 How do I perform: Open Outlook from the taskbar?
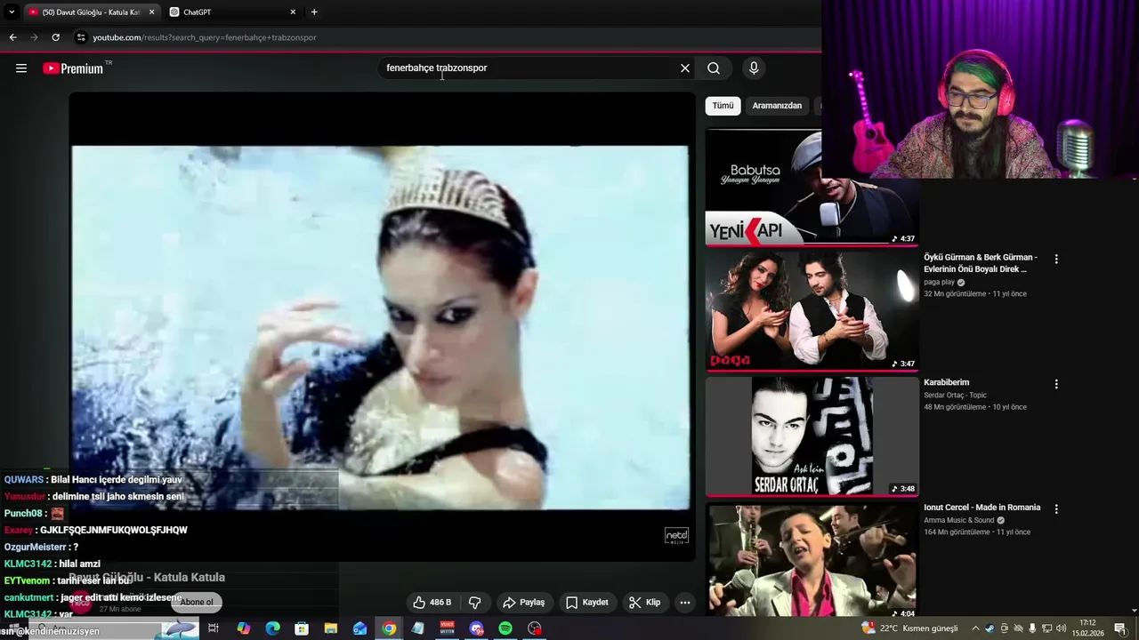(360, 628)
